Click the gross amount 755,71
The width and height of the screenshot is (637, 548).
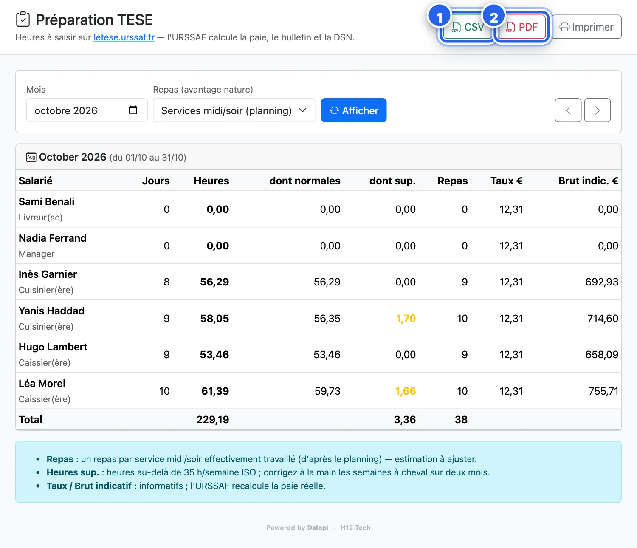point(603,391)
